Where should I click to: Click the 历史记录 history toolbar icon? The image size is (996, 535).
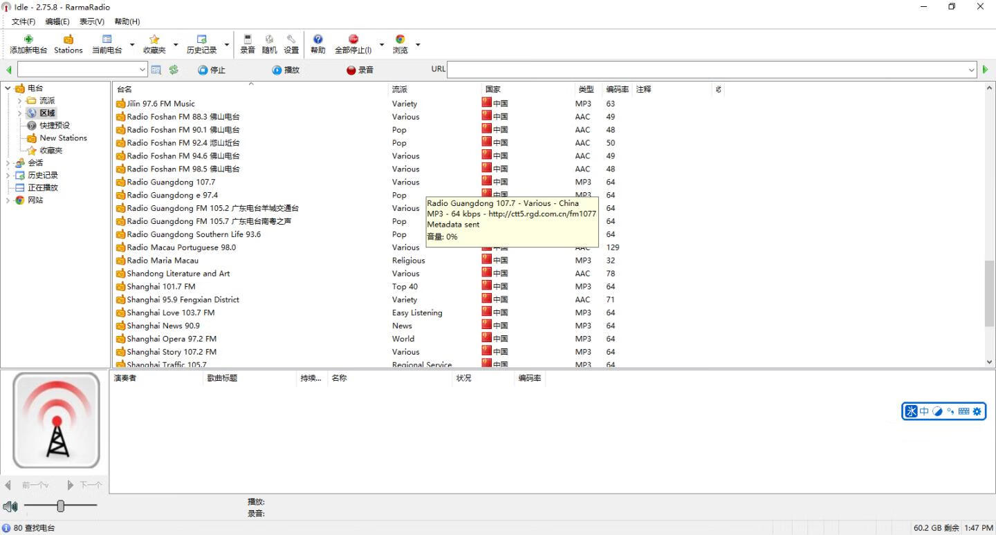point(201,39)
